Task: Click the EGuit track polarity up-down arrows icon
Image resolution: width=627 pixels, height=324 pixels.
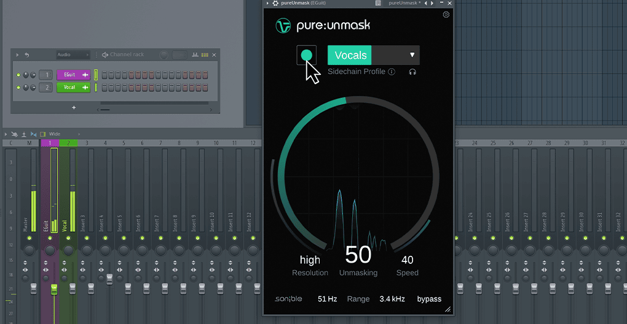Action: coord(46,263)
